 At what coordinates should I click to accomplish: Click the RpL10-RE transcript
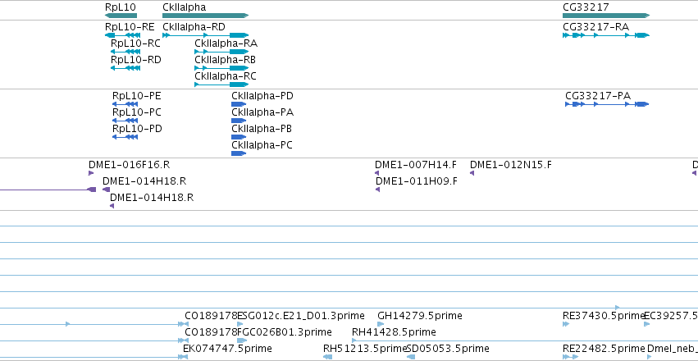pyautogui.click(x=122, y=35)
